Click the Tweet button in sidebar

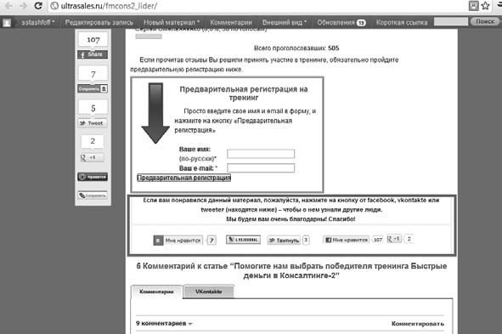pos(93,123)
